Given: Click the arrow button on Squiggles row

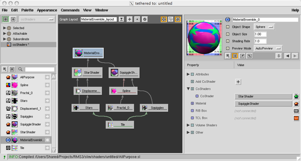Looking at the screenshot, I should (x=47, y=116).
